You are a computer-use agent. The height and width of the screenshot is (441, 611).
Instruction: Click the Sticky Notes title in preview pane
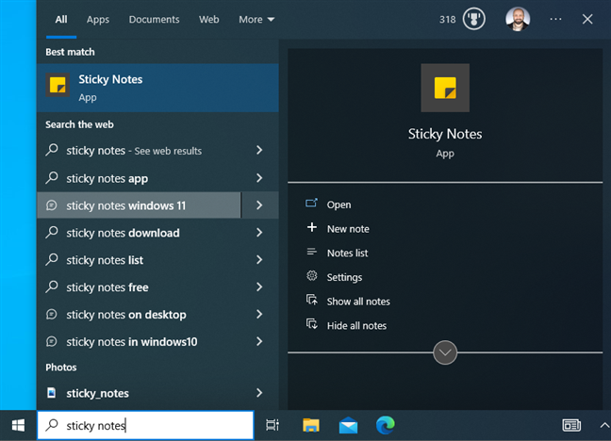[x=445, y=134]
